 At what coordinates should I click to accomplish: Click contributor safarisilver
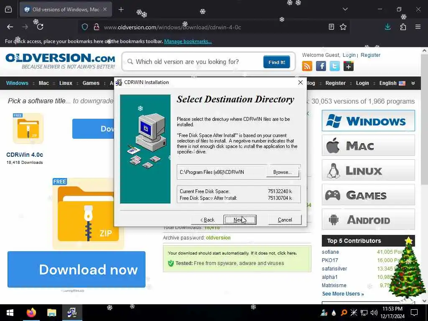(334, 269)
